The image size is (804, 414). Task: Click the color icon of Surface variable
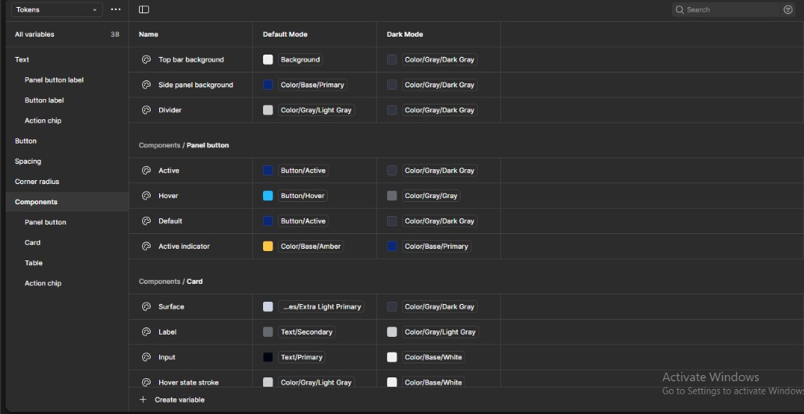pos(146,307)
